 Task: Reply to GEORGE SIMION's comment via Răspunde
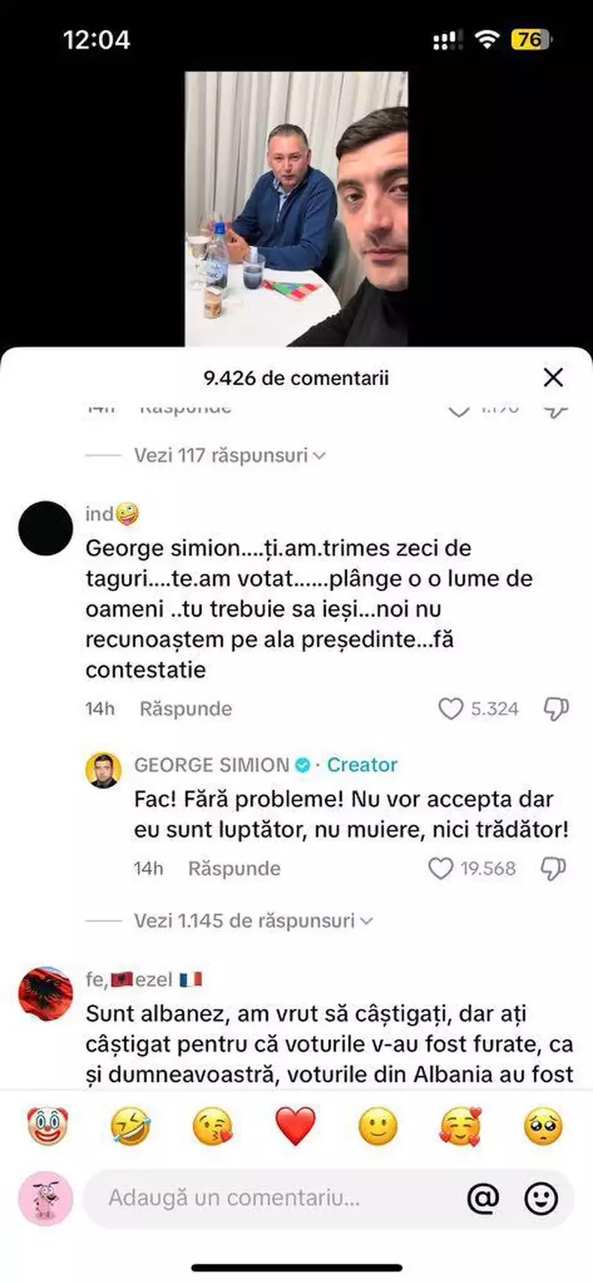click(234, 869)
